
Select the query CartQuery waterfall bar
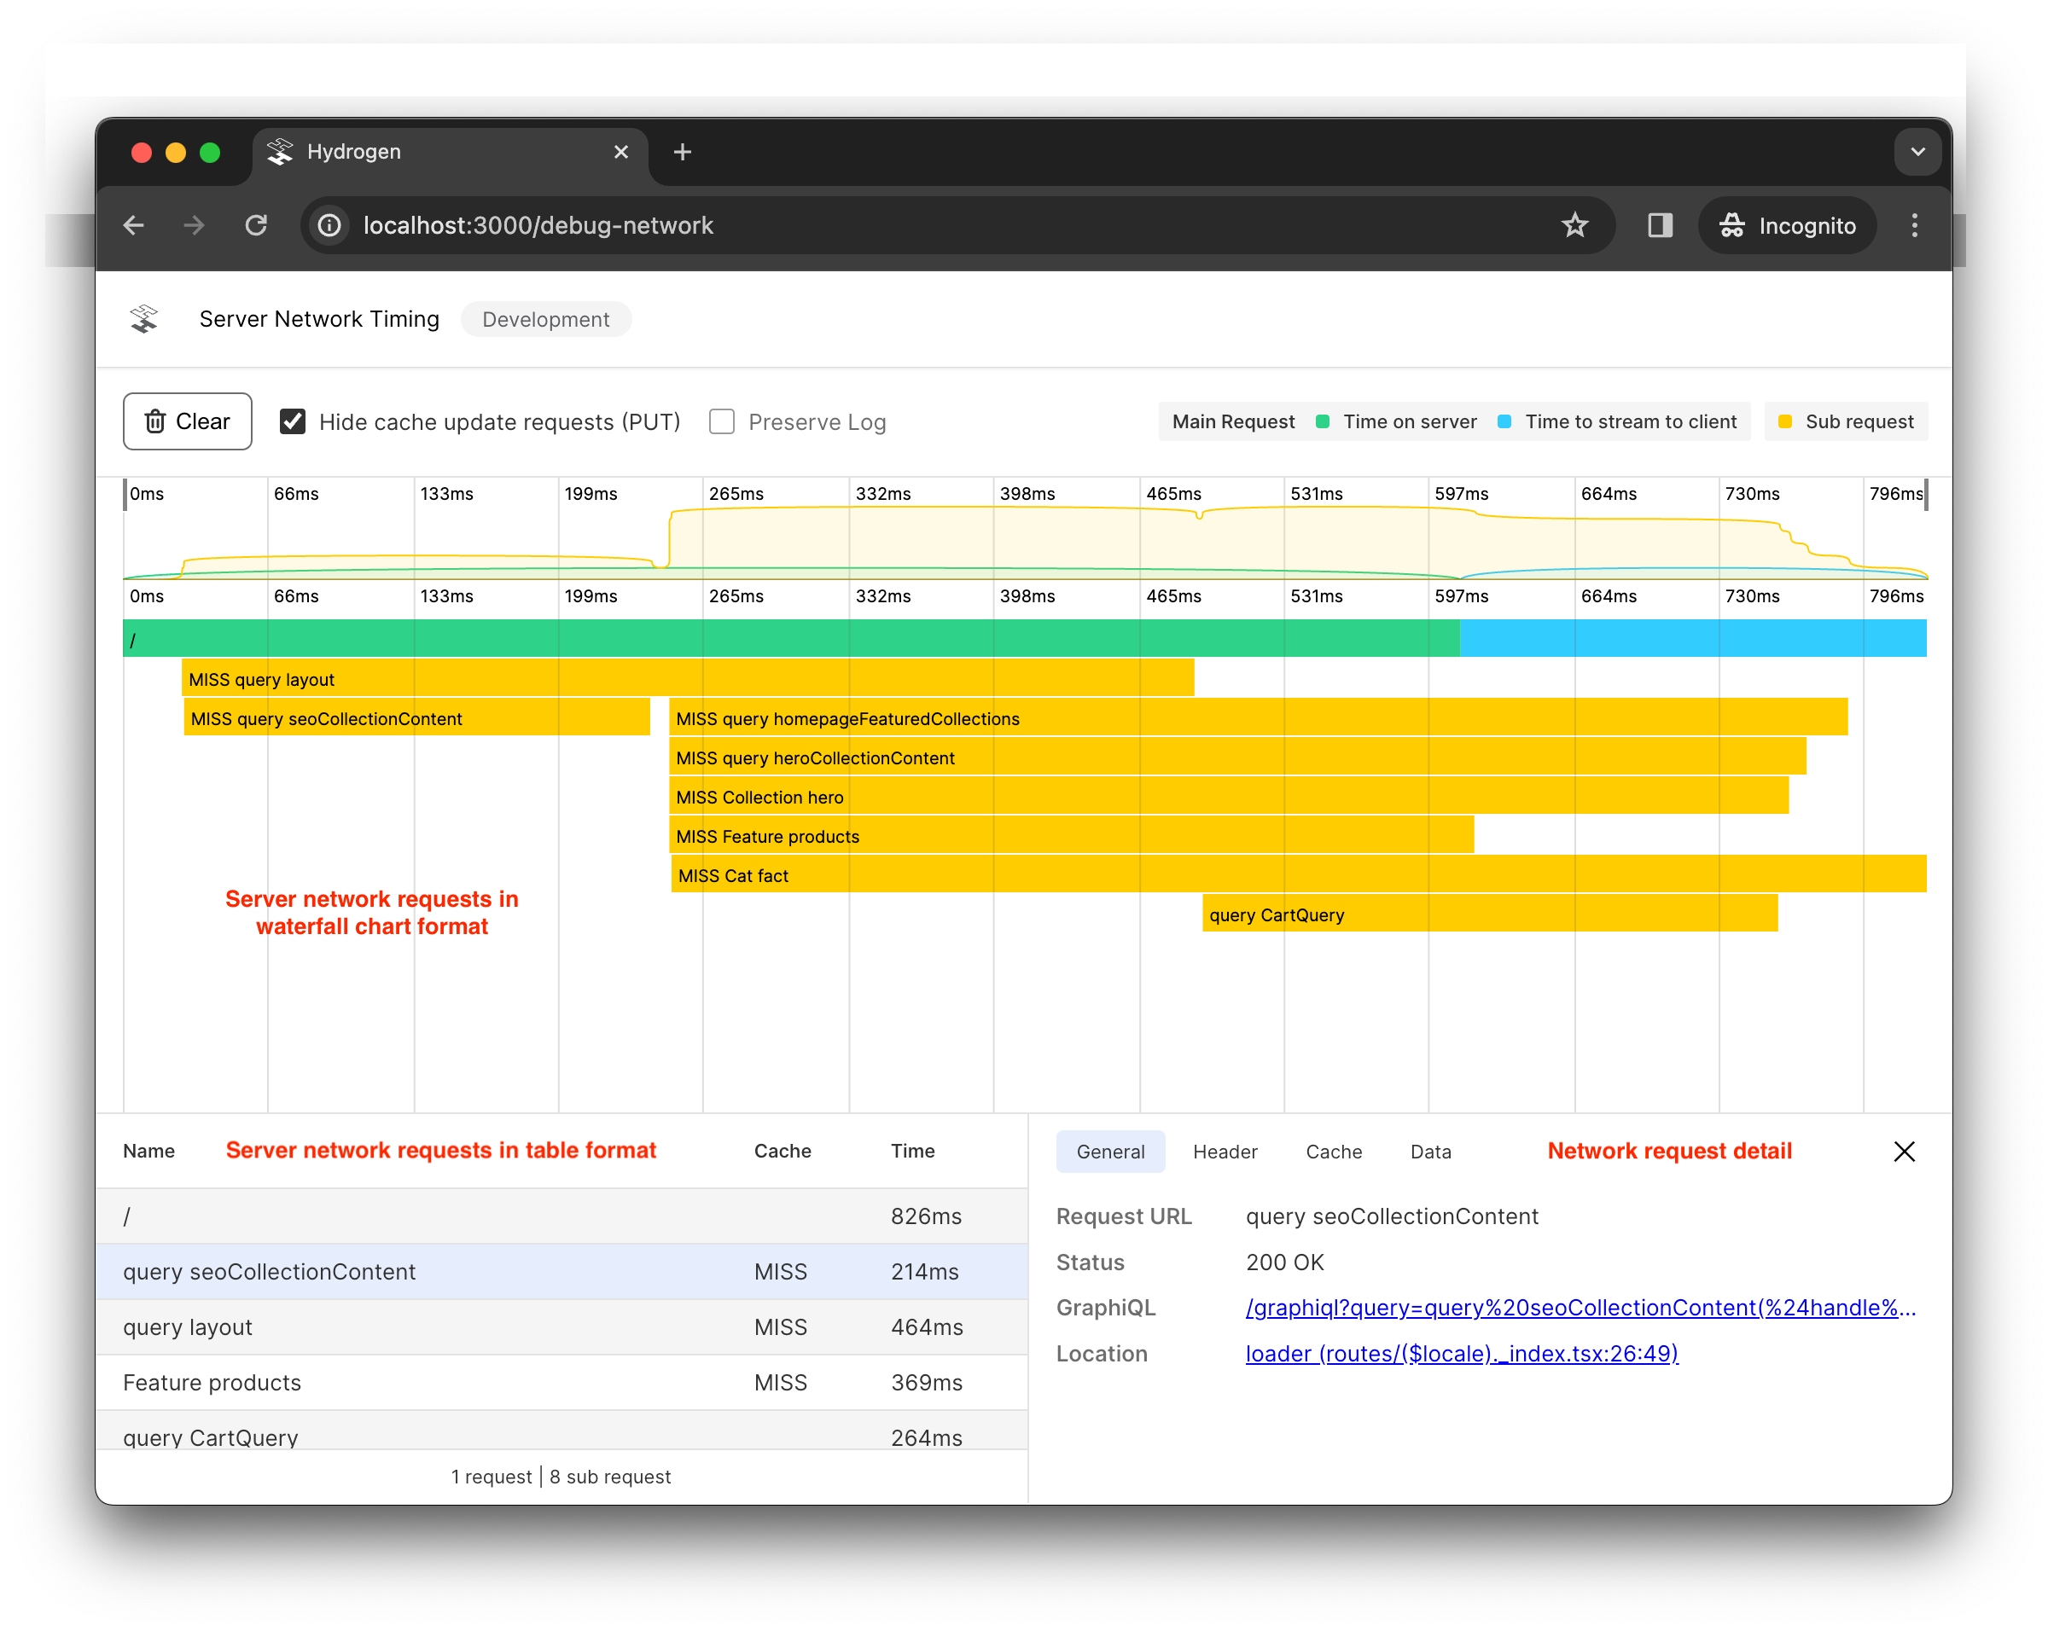pos(1491,914)
